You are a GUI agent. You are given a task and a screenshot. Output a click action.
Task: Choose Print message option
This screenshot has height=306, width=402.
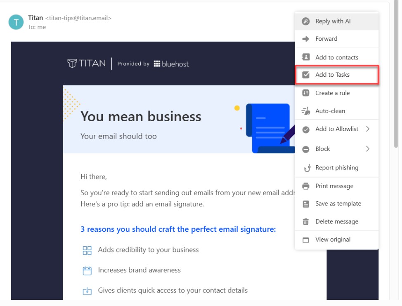pos(337,186)
